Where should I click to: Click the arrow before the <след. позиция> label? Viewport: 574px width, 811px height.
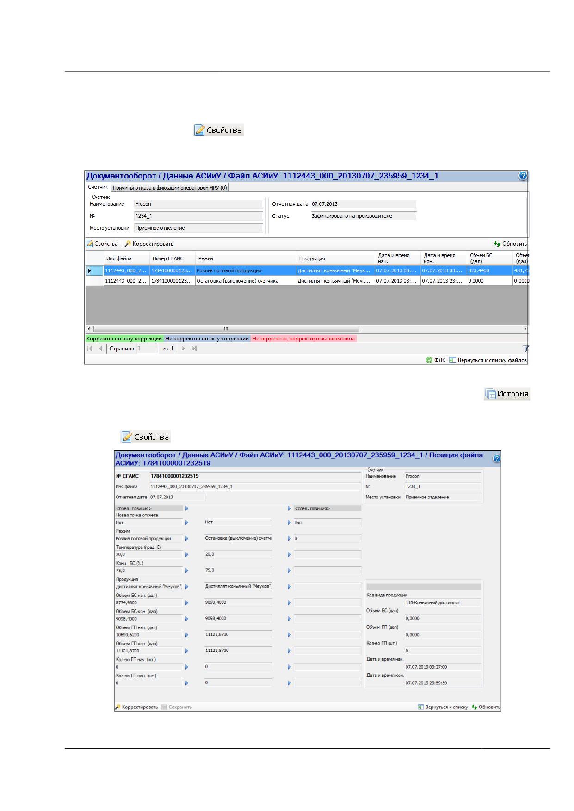pyautogui.click(x=290, y=508)
